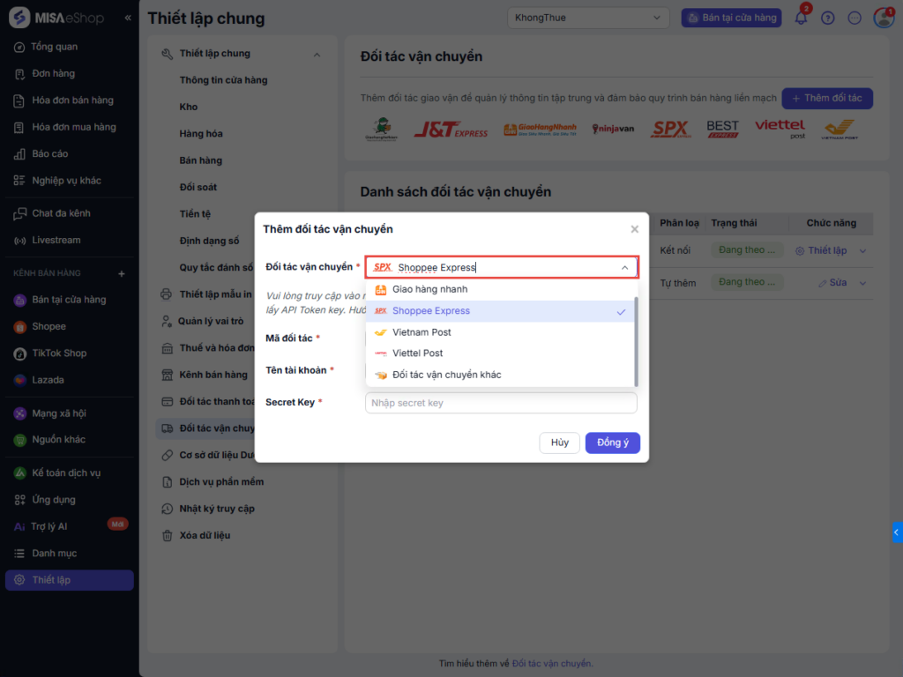Screen dimensions: 903x677
Task: Choose Vietnam Post from the list
Action: click(500, 332)
